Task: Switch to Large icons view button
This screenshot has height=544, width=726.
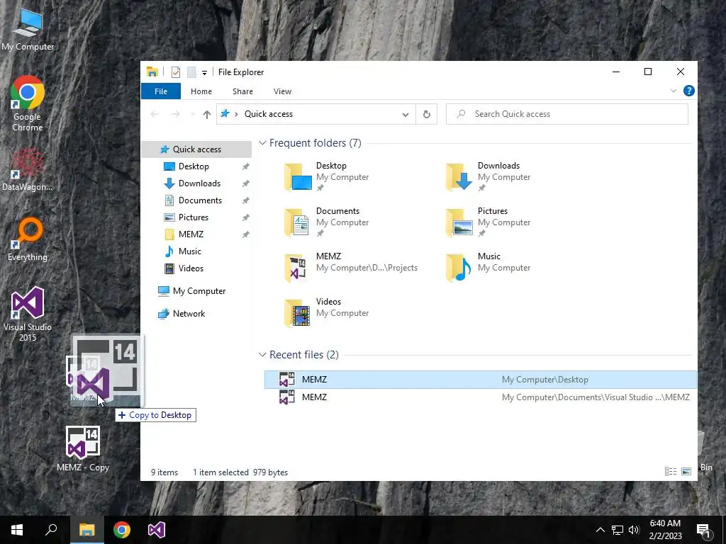Action: 686,471
